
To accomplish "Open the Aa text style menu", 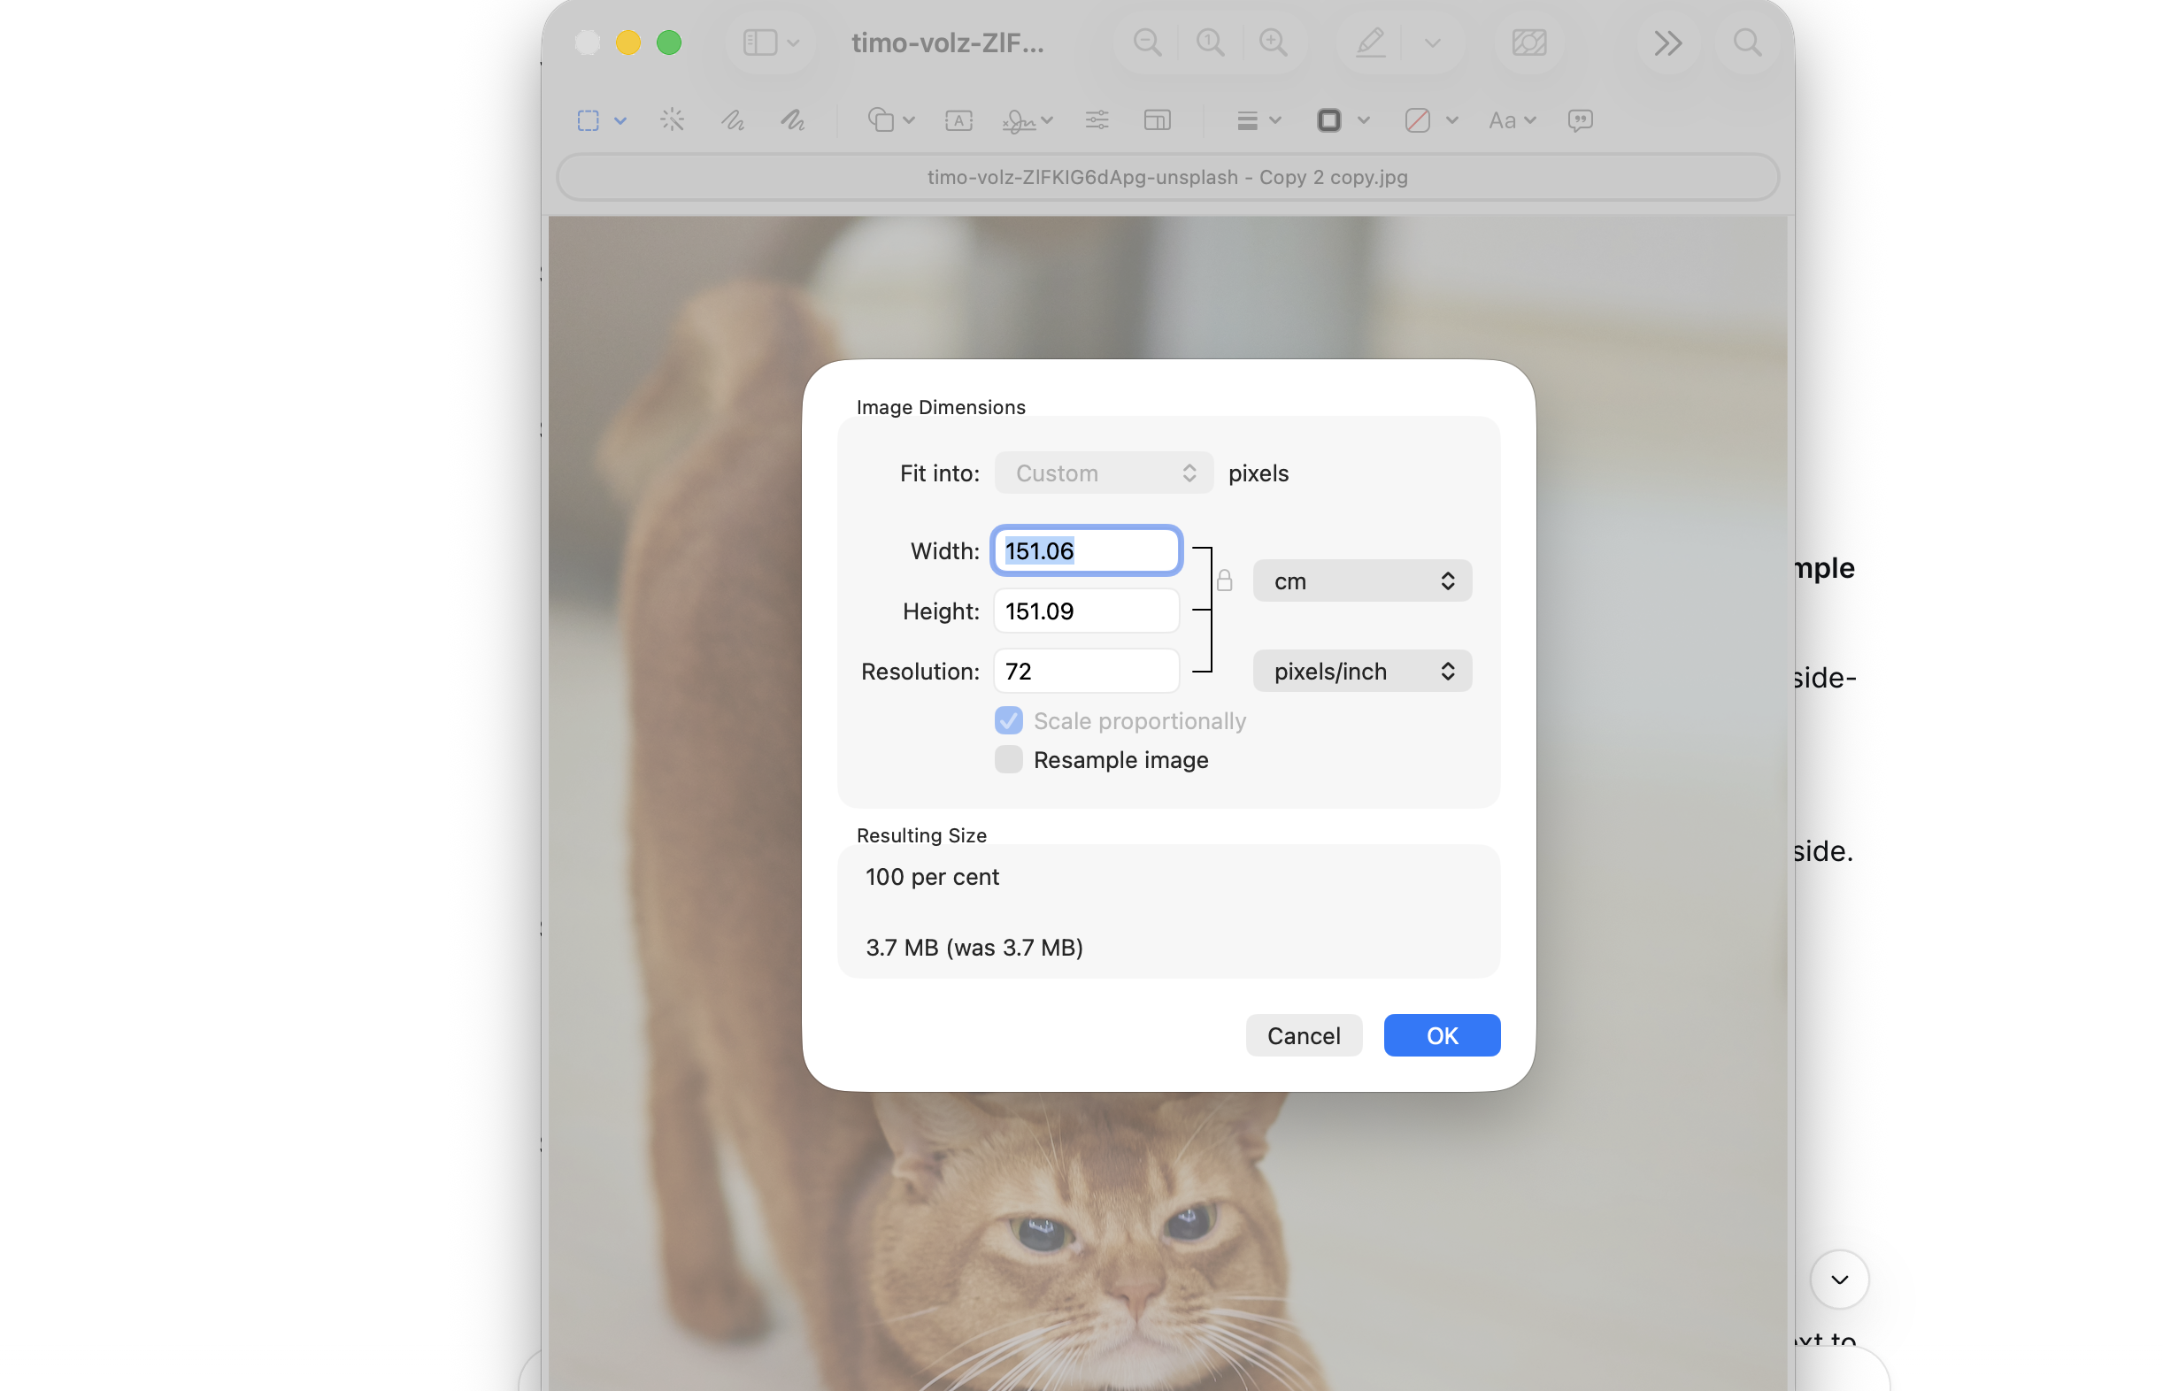I will pos(1512,120).
